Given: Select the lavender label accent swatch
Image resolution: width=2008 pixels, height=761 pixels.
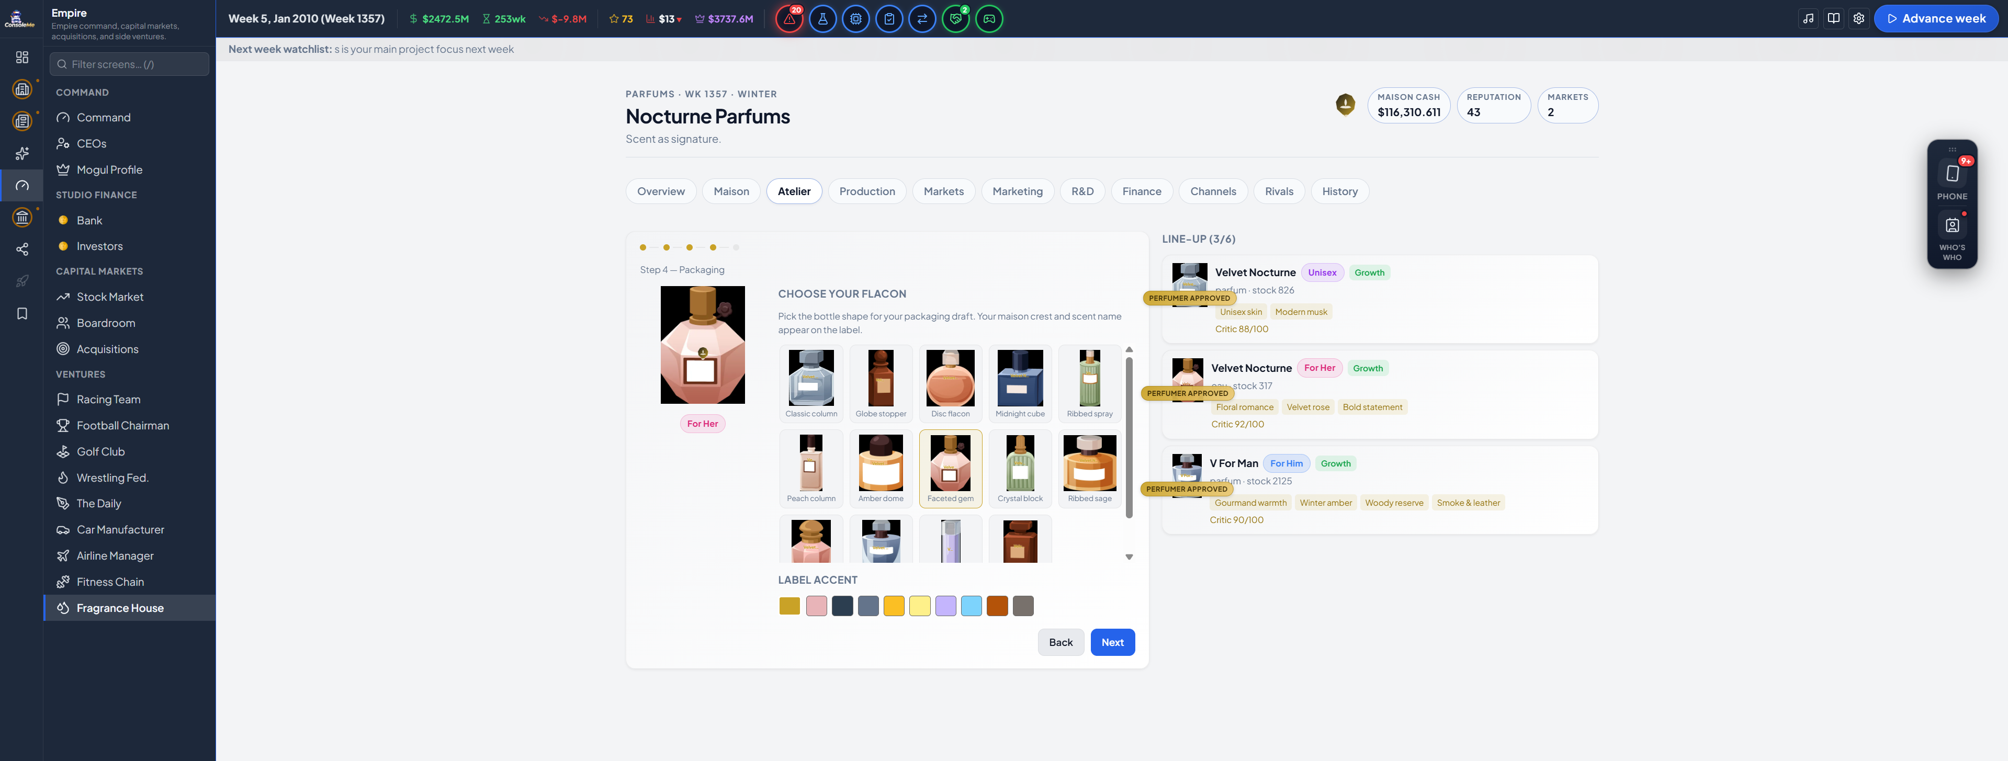Looking at the screenshot, I should click(x=945, y=606).
